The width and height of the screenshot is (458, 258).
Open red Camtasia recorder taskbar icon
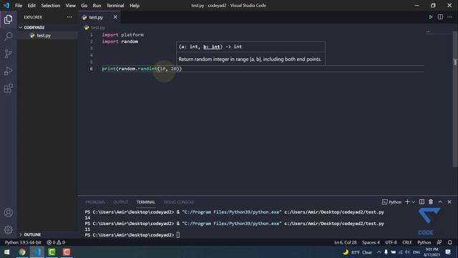(67, 252)
